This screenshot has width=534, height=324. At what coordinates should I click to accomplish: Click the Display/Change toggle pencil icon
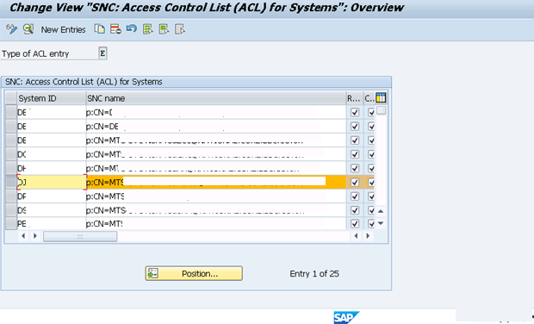(x=11, y=29)
